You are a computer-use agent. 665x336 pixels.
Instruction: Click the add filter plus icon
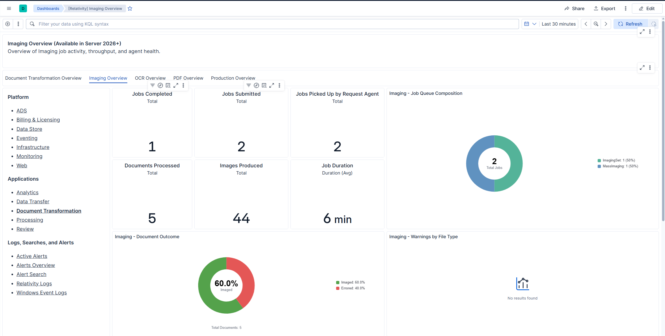[8, 24]
